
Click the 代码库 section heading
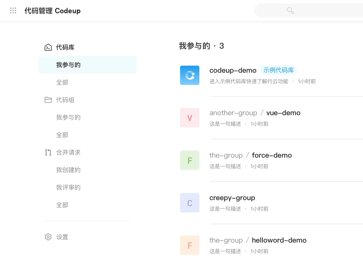pyautogui.click(x=65, y=47)
